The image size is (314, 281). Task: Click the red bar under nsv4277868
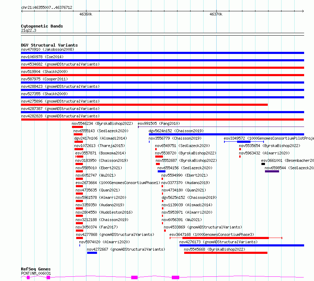[x=79, y=238]
